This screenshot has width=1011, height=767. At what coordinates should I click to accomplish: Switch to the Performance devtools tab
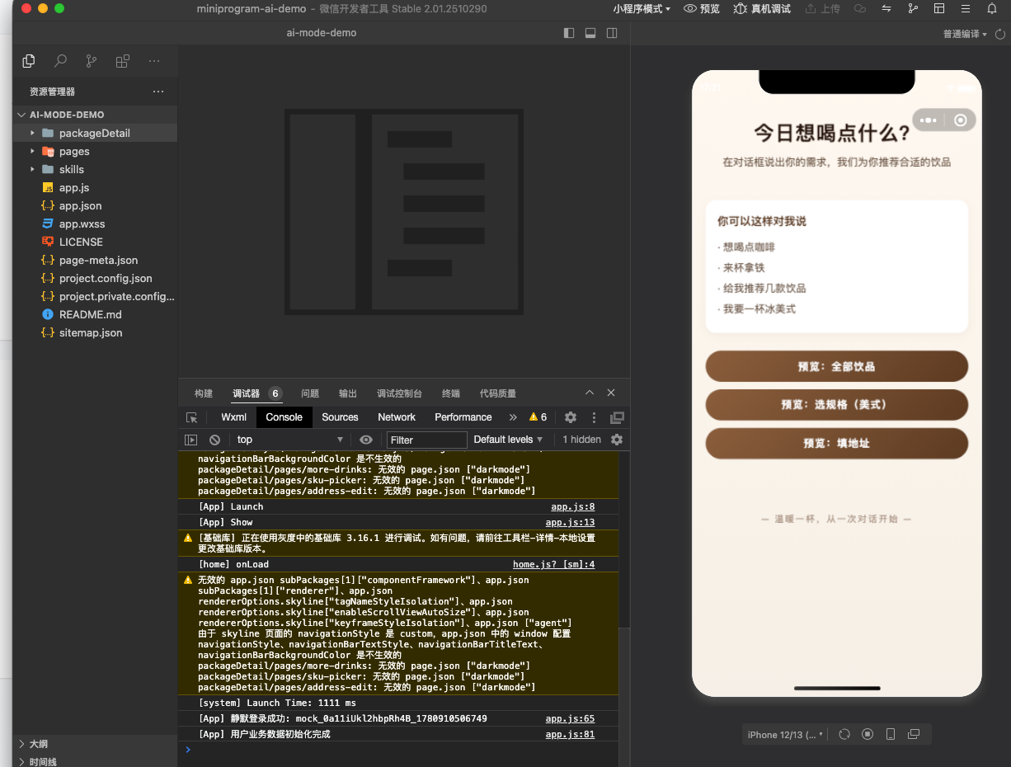pos(463,417)
